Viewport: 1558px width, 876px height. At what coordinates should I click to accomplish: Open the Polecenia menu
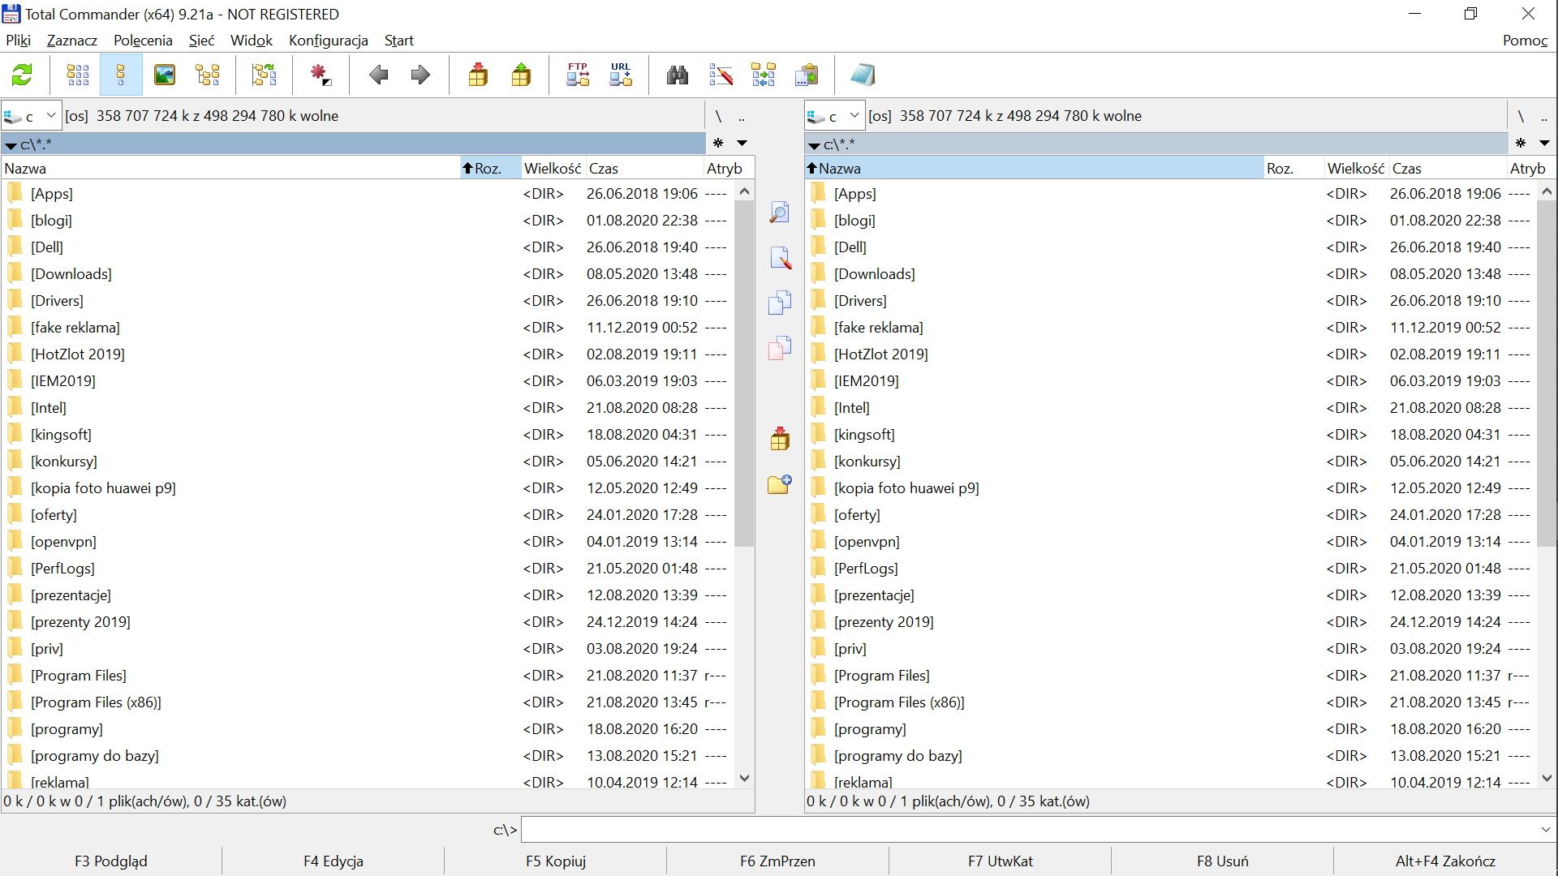[143, 41]
